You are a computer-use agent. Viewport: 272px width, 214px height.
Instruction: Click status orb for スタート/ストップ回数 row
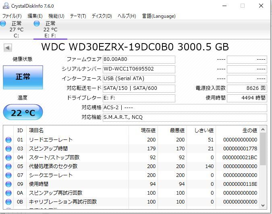tap(8, 158)
